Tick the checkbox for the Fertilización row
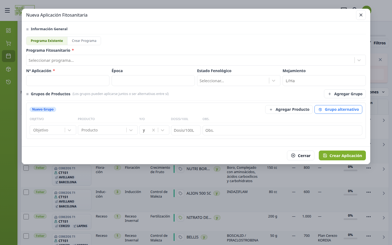 [x=26, y=217]
